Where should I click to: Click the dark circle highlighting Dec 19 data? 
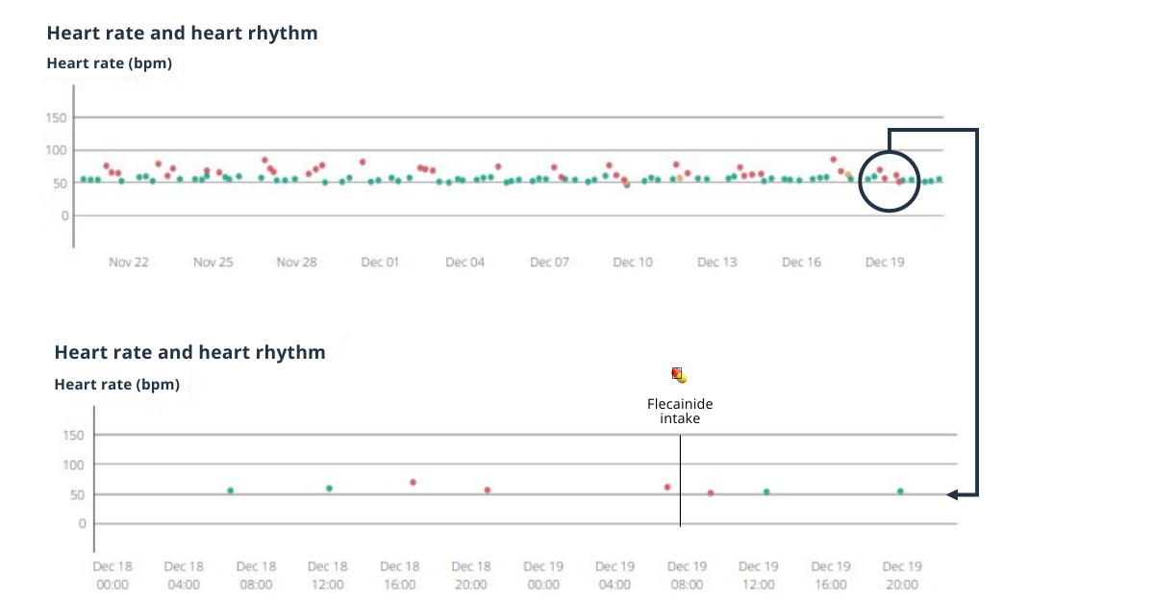coord(889,180)
